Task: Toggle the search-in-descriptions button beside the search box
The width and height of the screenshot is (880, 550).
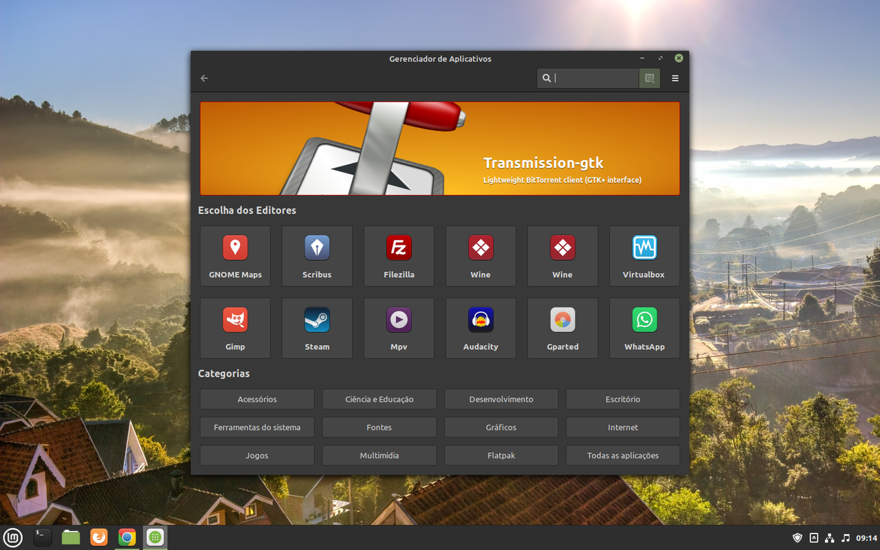Action: point(650,78)
